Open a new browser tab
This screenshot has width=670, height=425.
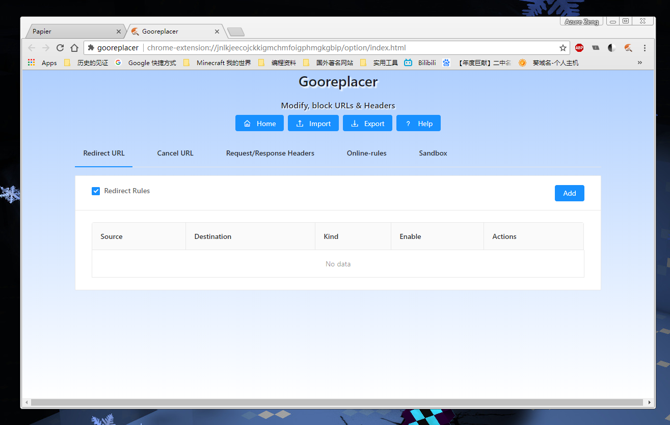pos(235,32)
